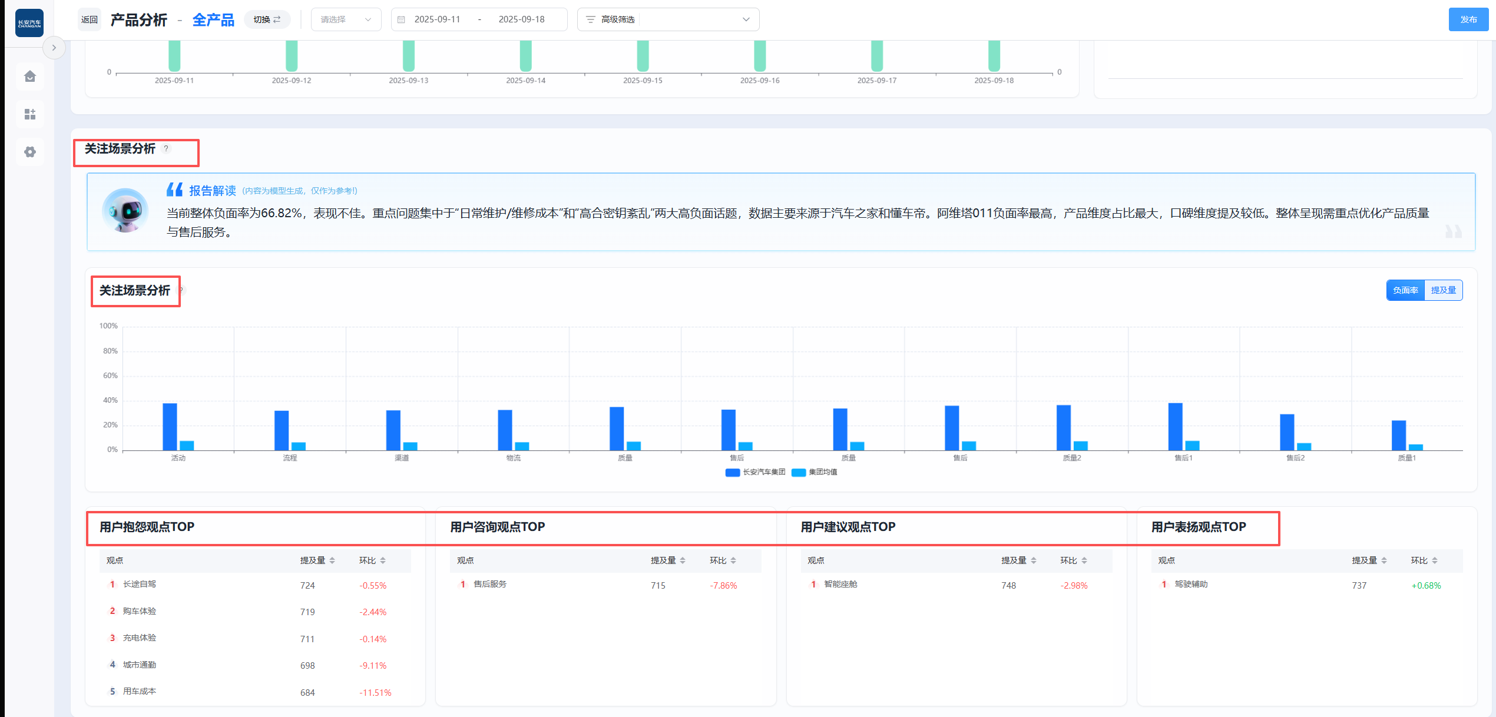Expand the 高级筛选 dropdown arrow

746,19
